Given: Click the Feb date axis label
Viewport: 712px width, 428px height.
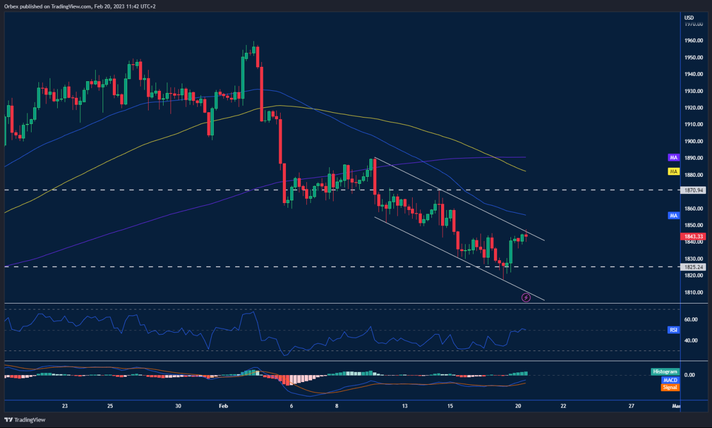Looking at the screenshot, I should [223, 406].
